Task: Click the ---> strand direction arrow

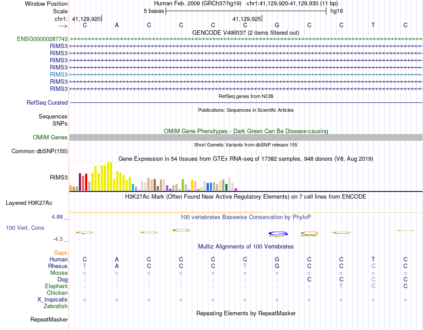Action: tap(63, 26)
